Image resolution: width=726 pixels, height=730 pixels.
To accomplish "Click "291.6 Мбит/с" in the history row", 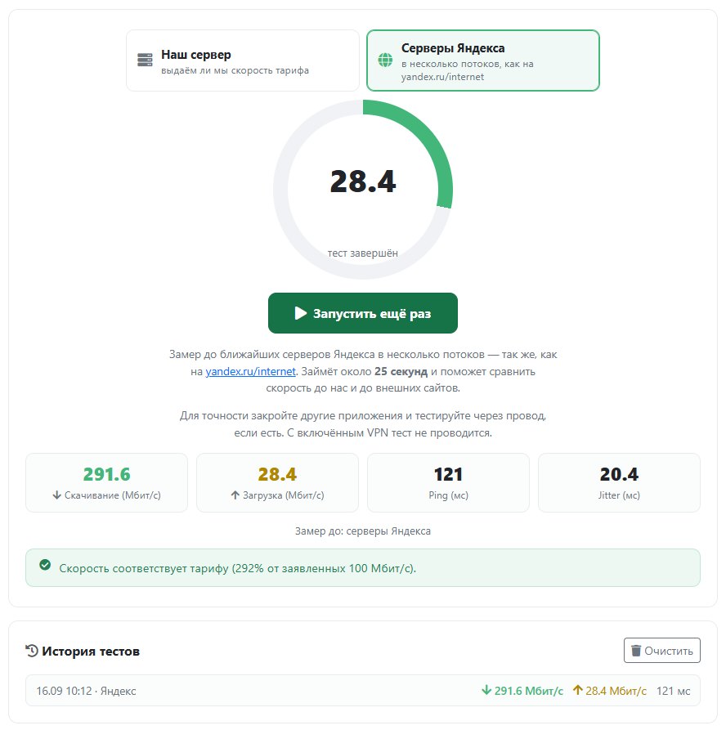I will (528, 691).
